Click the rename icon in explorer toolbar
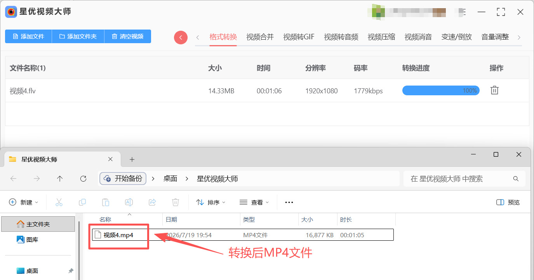The width and height of the screenshot is (534, 280). [129, 202]
